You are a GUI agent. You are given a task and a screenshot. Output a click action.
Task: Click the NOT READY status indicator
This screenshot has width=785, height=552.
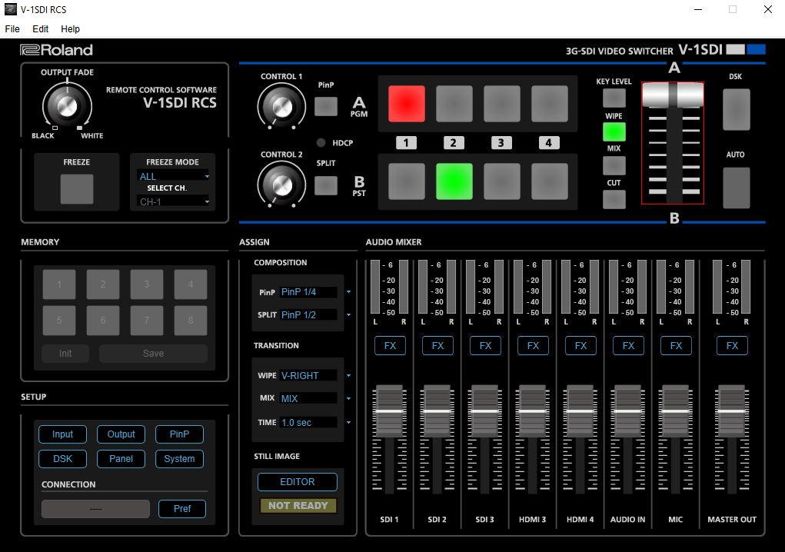pyautogui.click(x=298, y=506)
